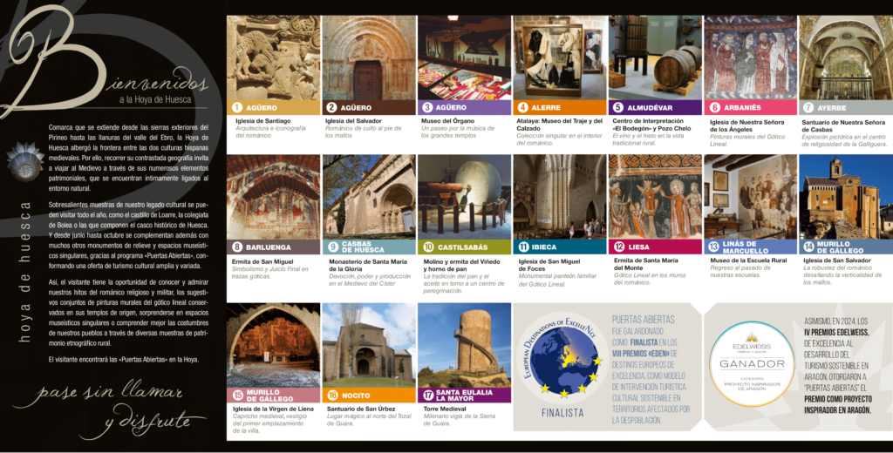The image size is (893, 453).
Task: Click 'Ermita de Santa María del Monte' title
Action: click(x=646, y=264)
